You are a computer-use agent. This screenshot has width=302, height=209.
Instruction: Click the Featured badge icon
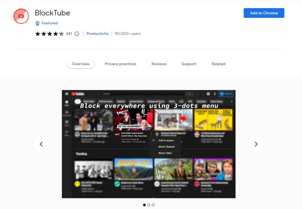pos(37,23)
